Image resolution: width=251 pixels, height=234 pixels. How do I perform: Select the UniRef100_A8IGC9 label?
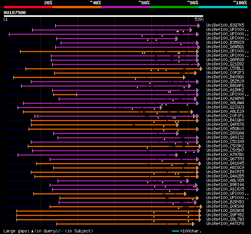tap(225, 168)
